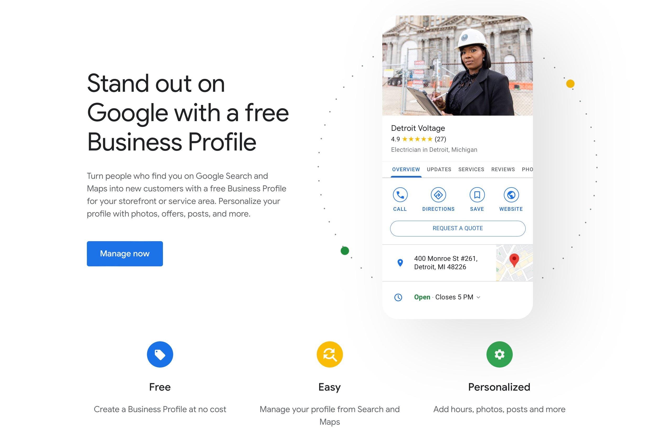
Task: Open the Personalized settings gear icon
Action: pyautogui.click(x=499, y=355)
